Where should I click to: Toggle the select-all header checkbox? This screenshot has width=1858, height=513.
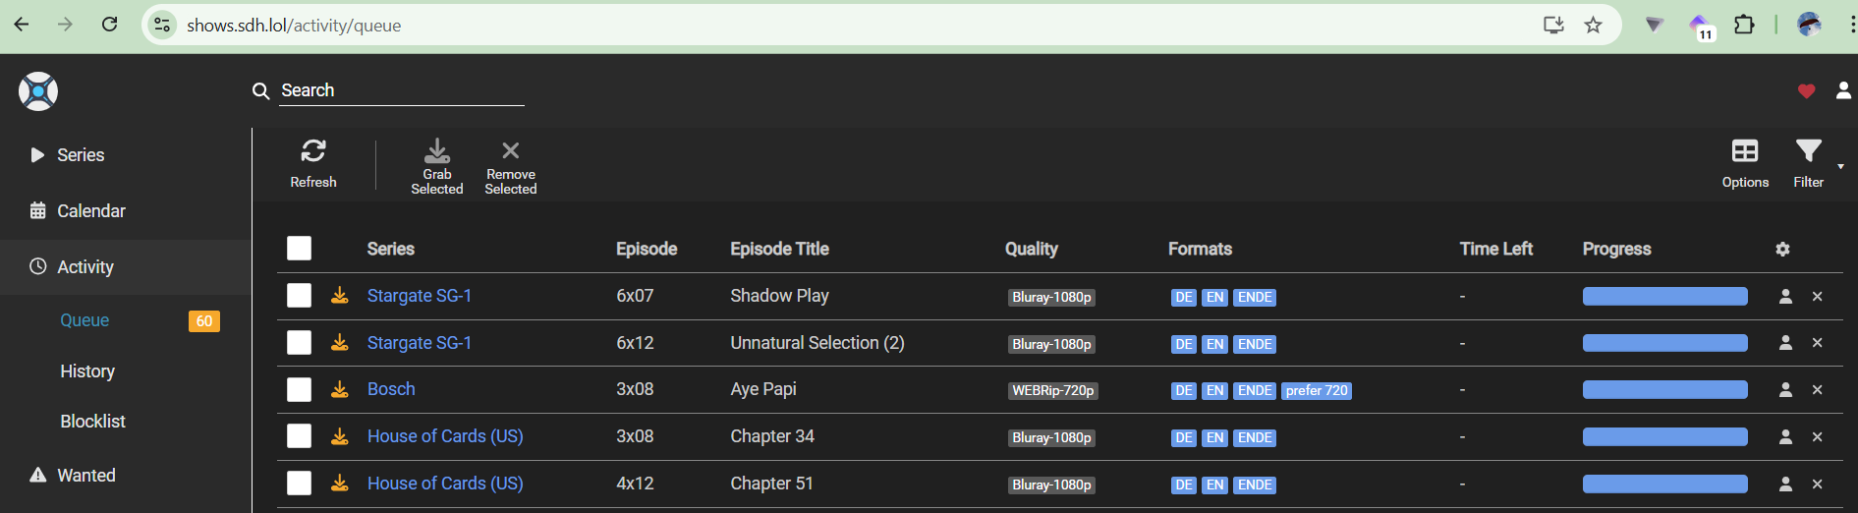pyautogui.click(x=299, y=248)
